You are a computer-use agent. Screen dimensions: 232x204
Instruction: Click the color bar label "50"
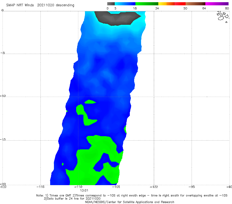185,8
